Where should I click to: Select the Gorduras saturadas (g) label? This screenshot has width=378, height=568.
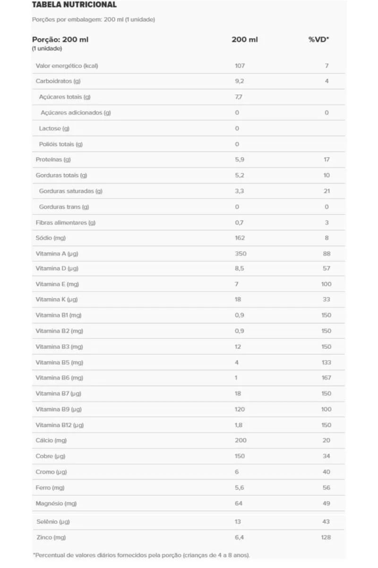71,191
